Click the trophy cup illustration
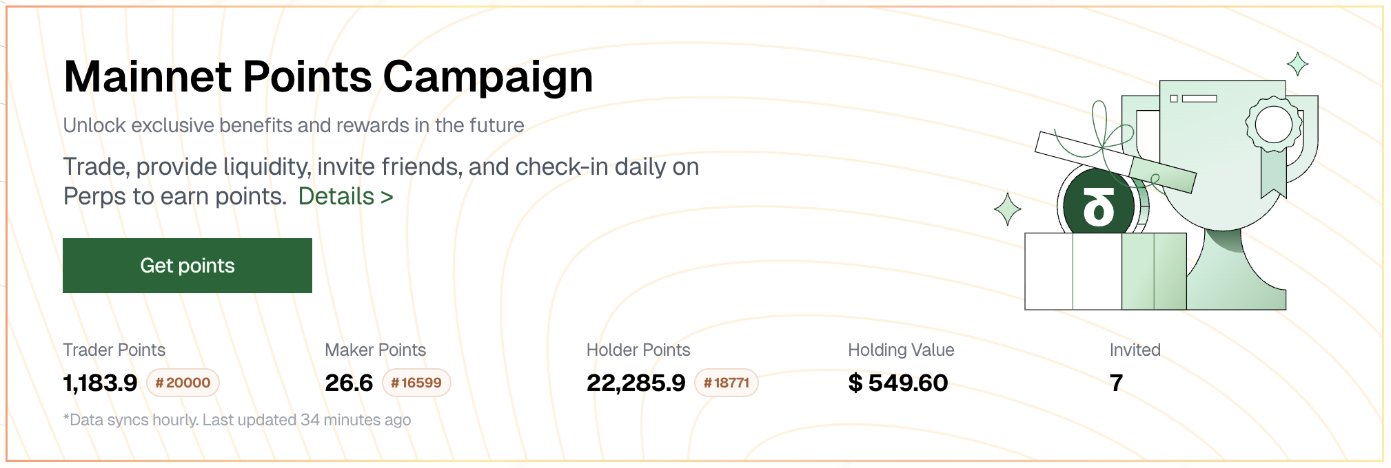The image size is (1391, 468). (x=1227, y=172)
